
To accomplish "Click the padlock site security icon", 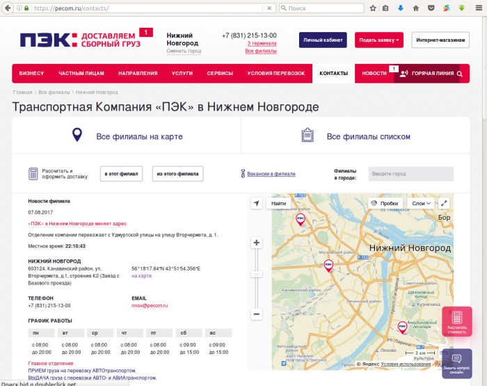I will 26,8.
